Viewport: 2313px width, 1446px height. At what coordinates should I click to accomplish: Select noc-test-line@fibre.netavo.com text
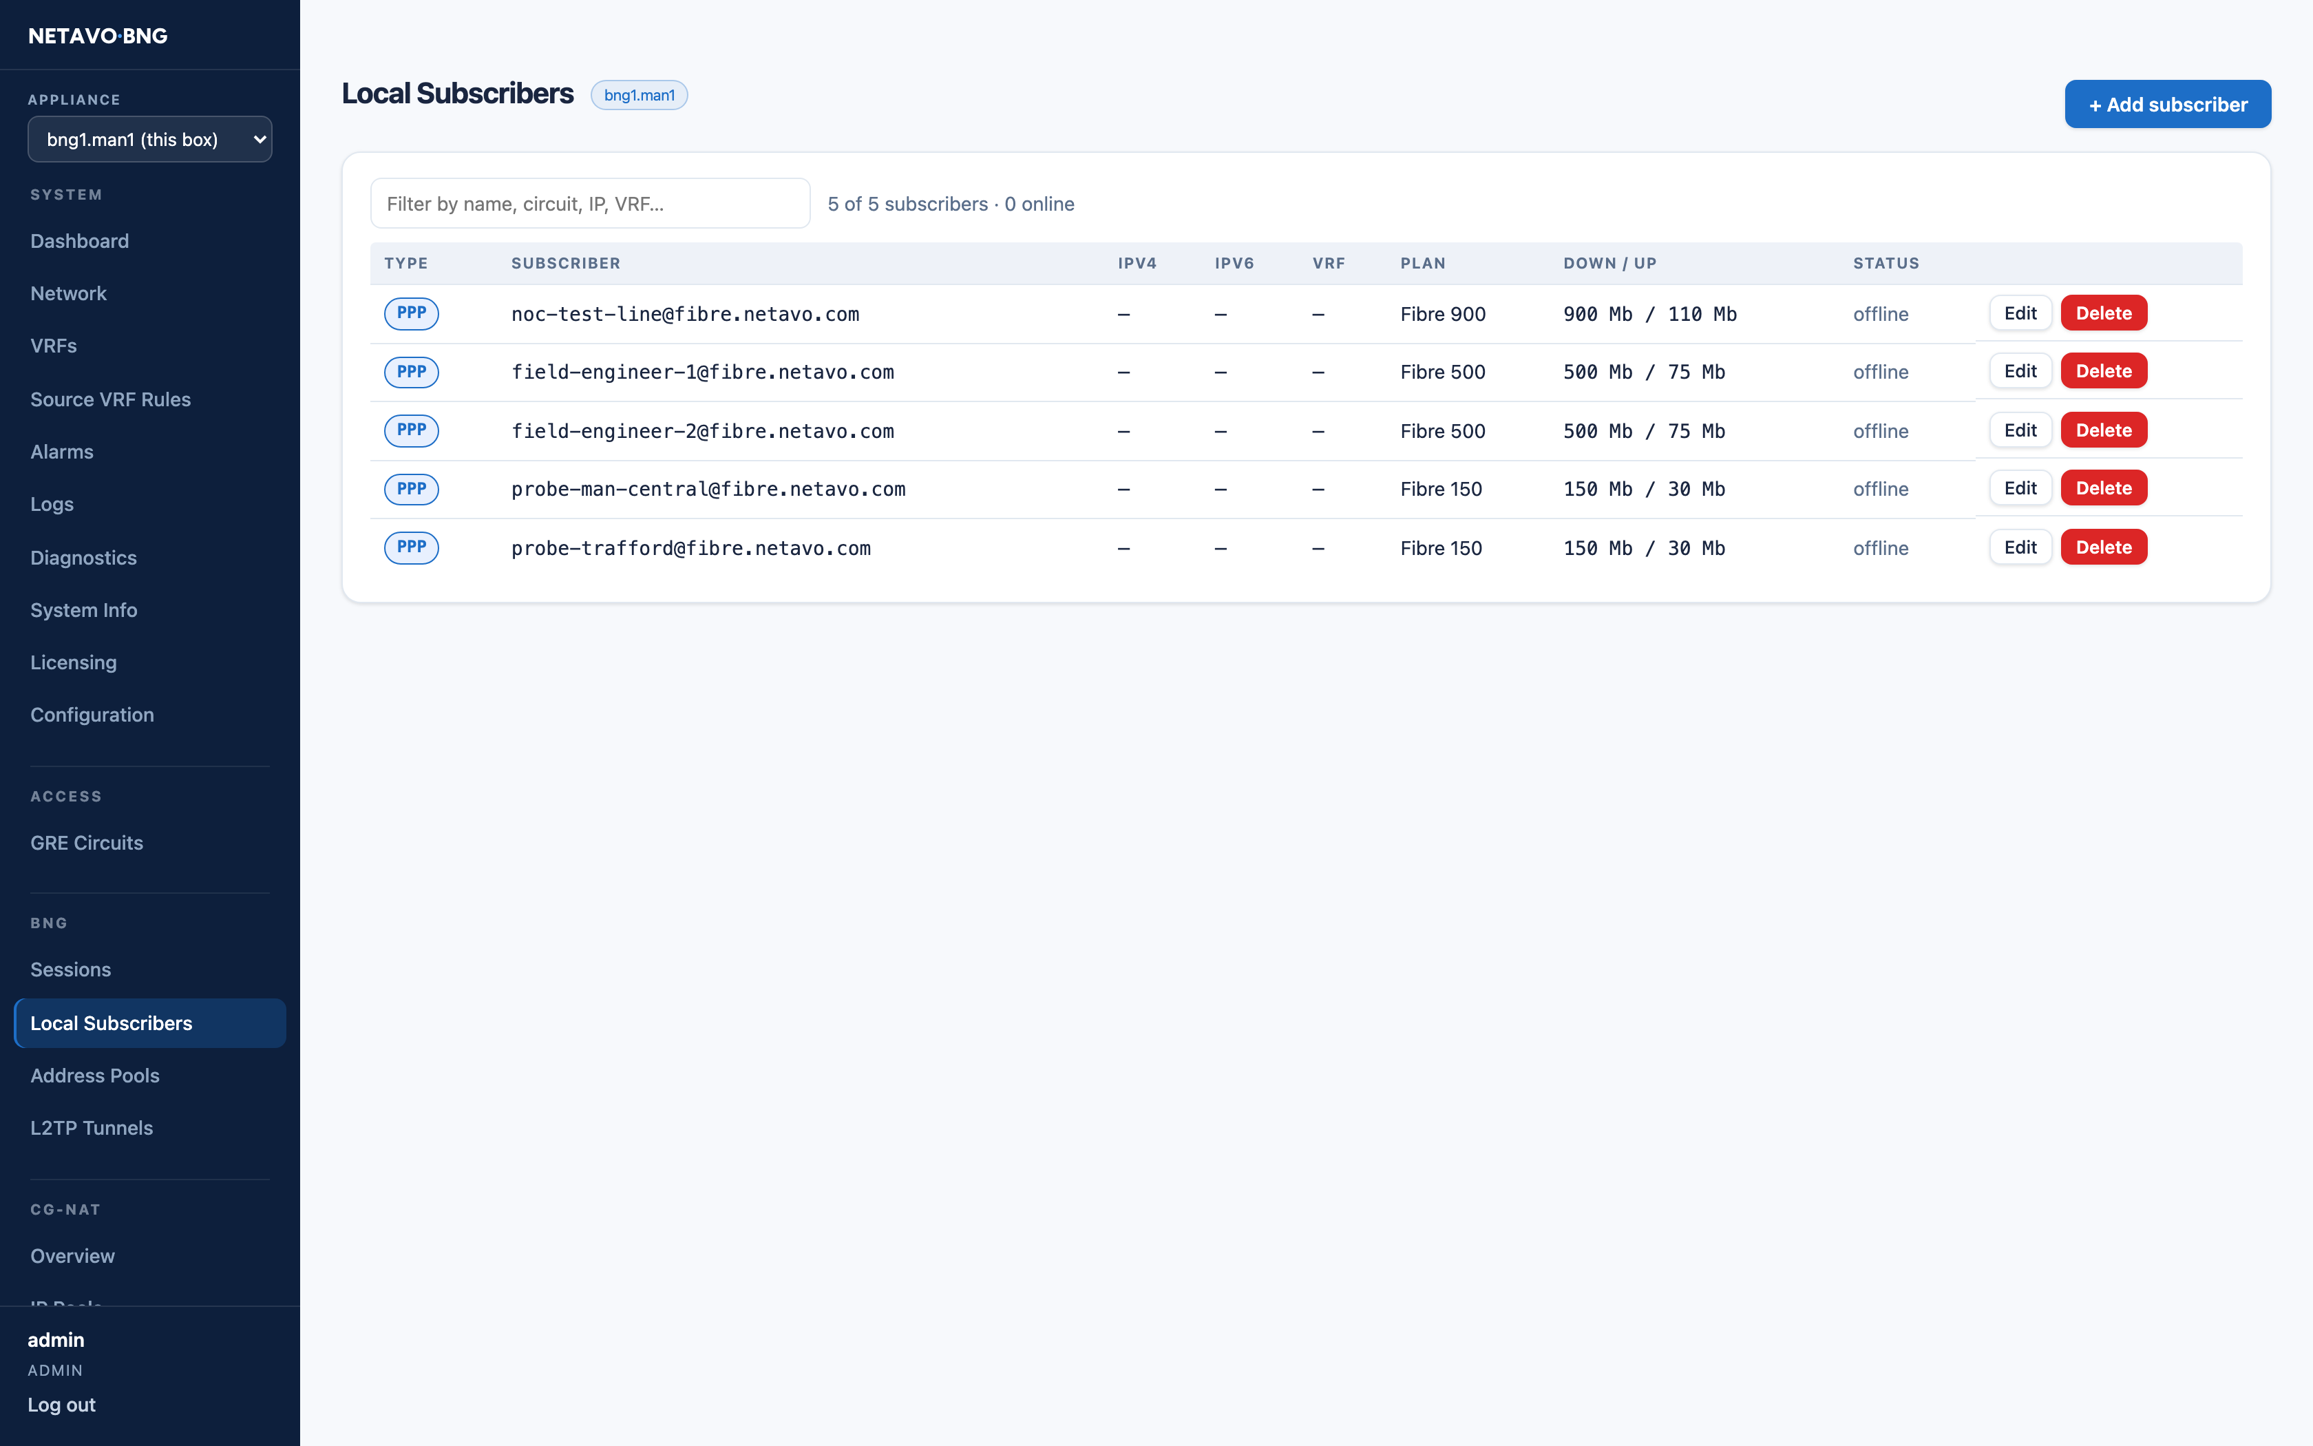686,315
